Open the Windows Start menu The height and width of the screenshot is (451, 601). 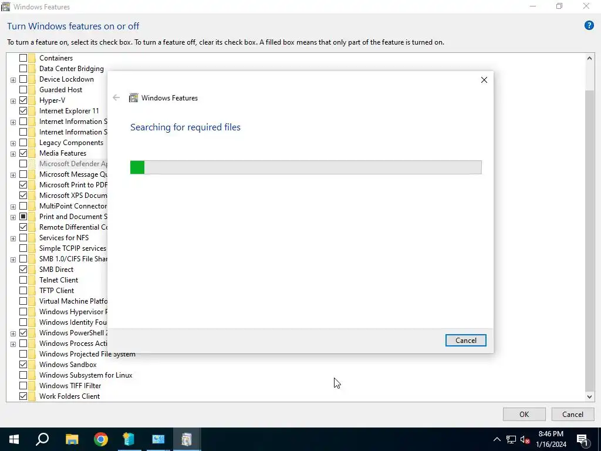pyautogui.click(x=14, y=439)
